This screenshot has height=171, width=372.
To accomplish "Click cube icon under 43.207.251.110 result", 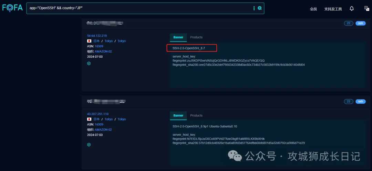I will pyautogui.click(x=89, y=145).
